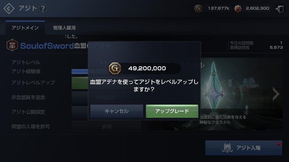289x162 pixels.
Task: Tap the G coin icon in the dialog
Action: 115,68
